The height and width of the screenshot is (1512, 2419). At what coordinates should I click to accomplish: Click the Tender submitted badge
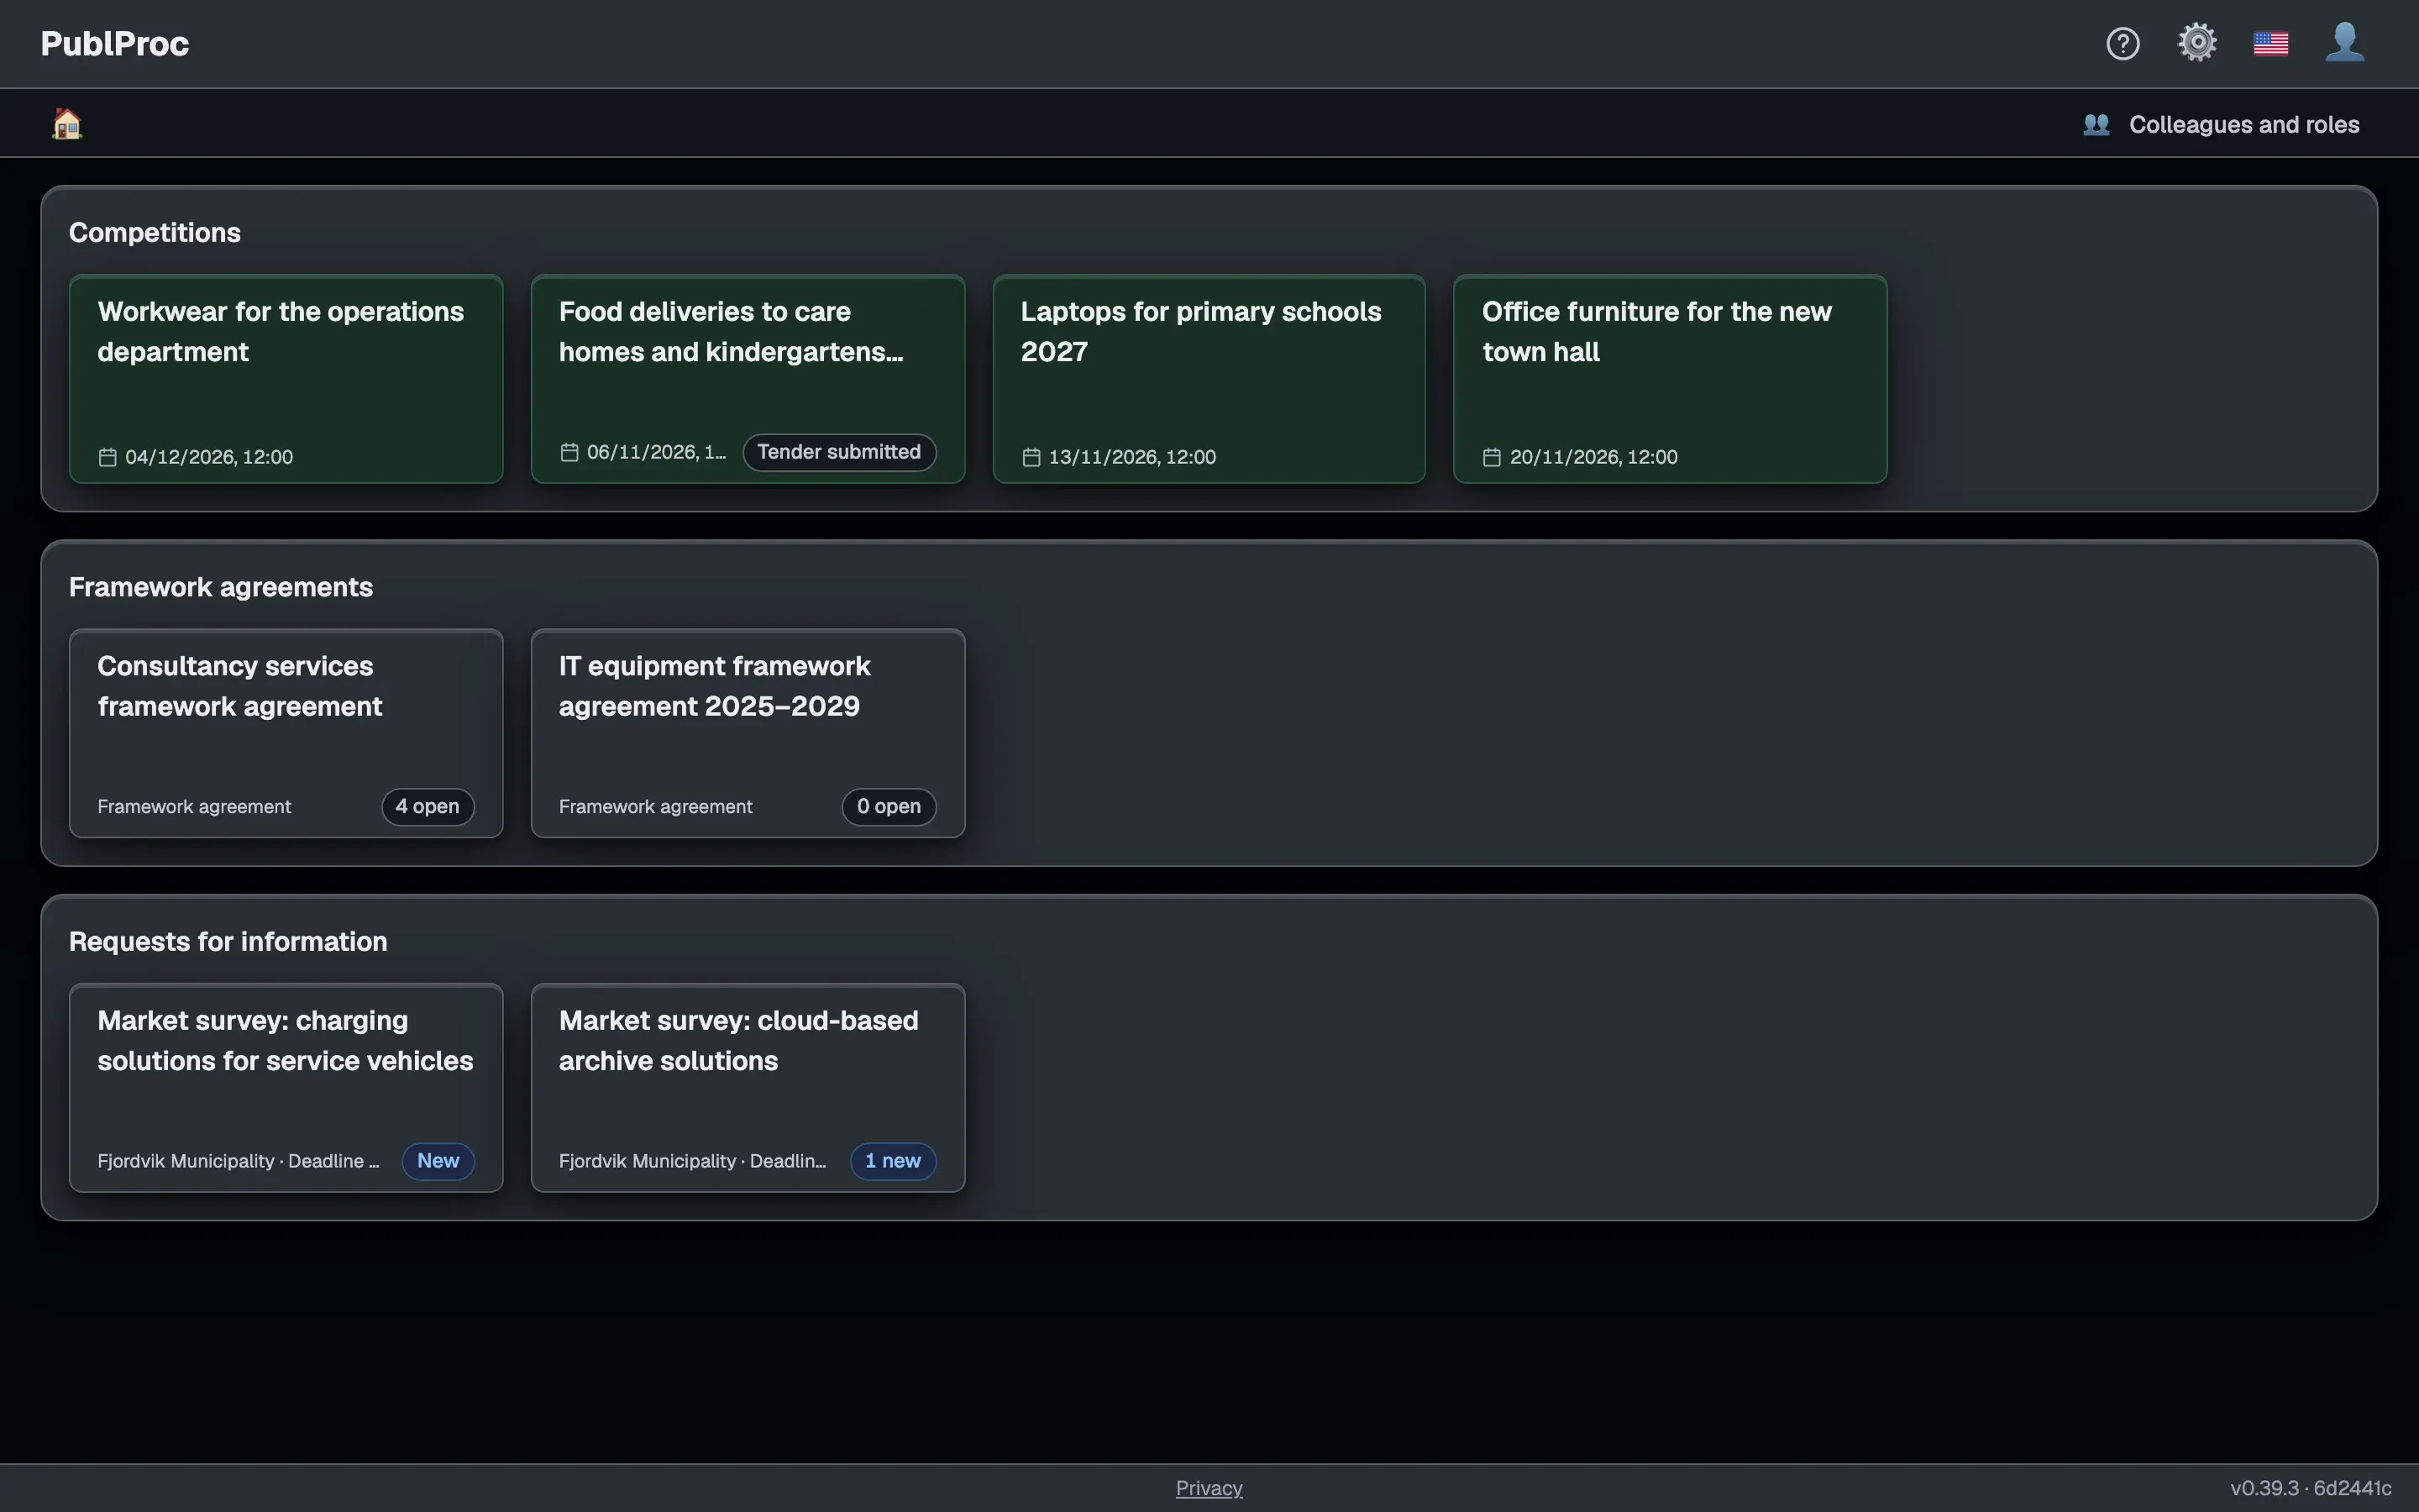pyautogui.click(x=838, y=452)
